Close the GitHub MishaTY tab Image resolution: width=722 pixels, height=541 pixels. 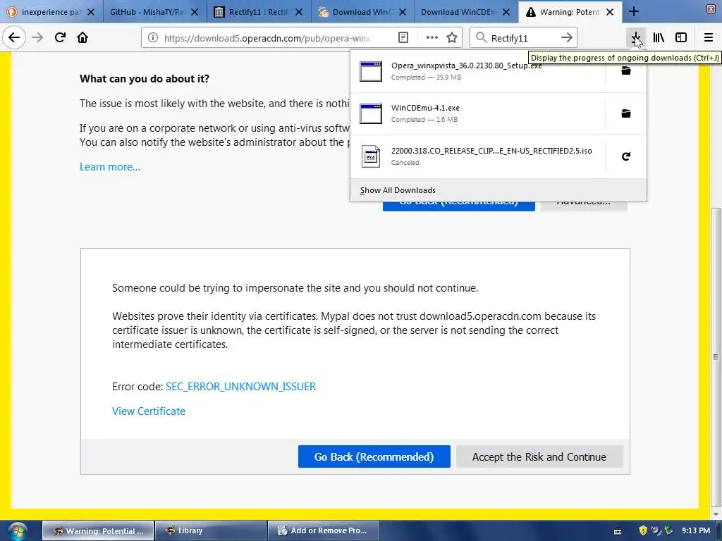click(x=195, y=12)
